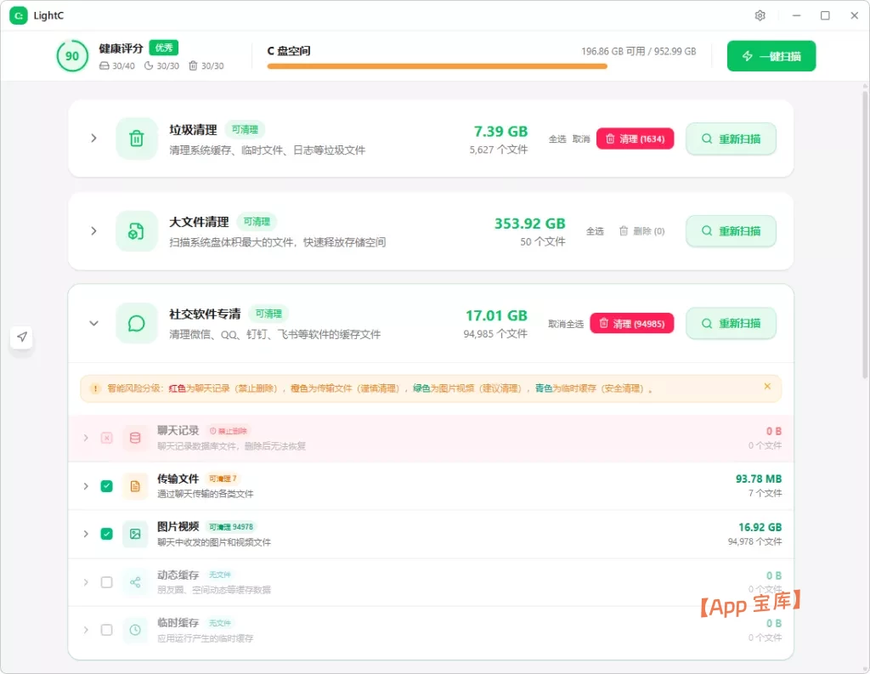870x674 pixels.
Task: Click the 可清理 tag beside 大文件清理
Action: tap(257, 222)
